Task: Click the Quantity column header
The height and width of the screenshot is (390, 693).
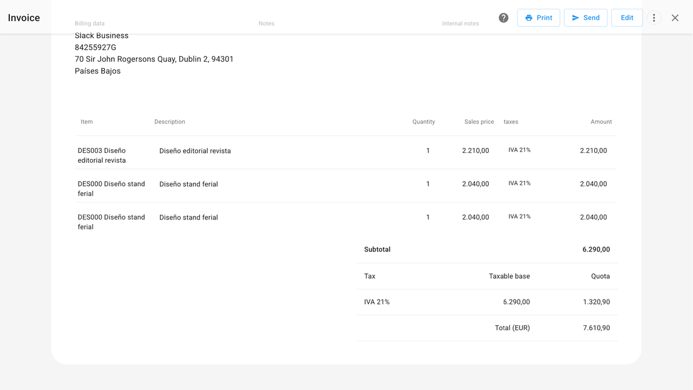Action: (x=423, y=122)
